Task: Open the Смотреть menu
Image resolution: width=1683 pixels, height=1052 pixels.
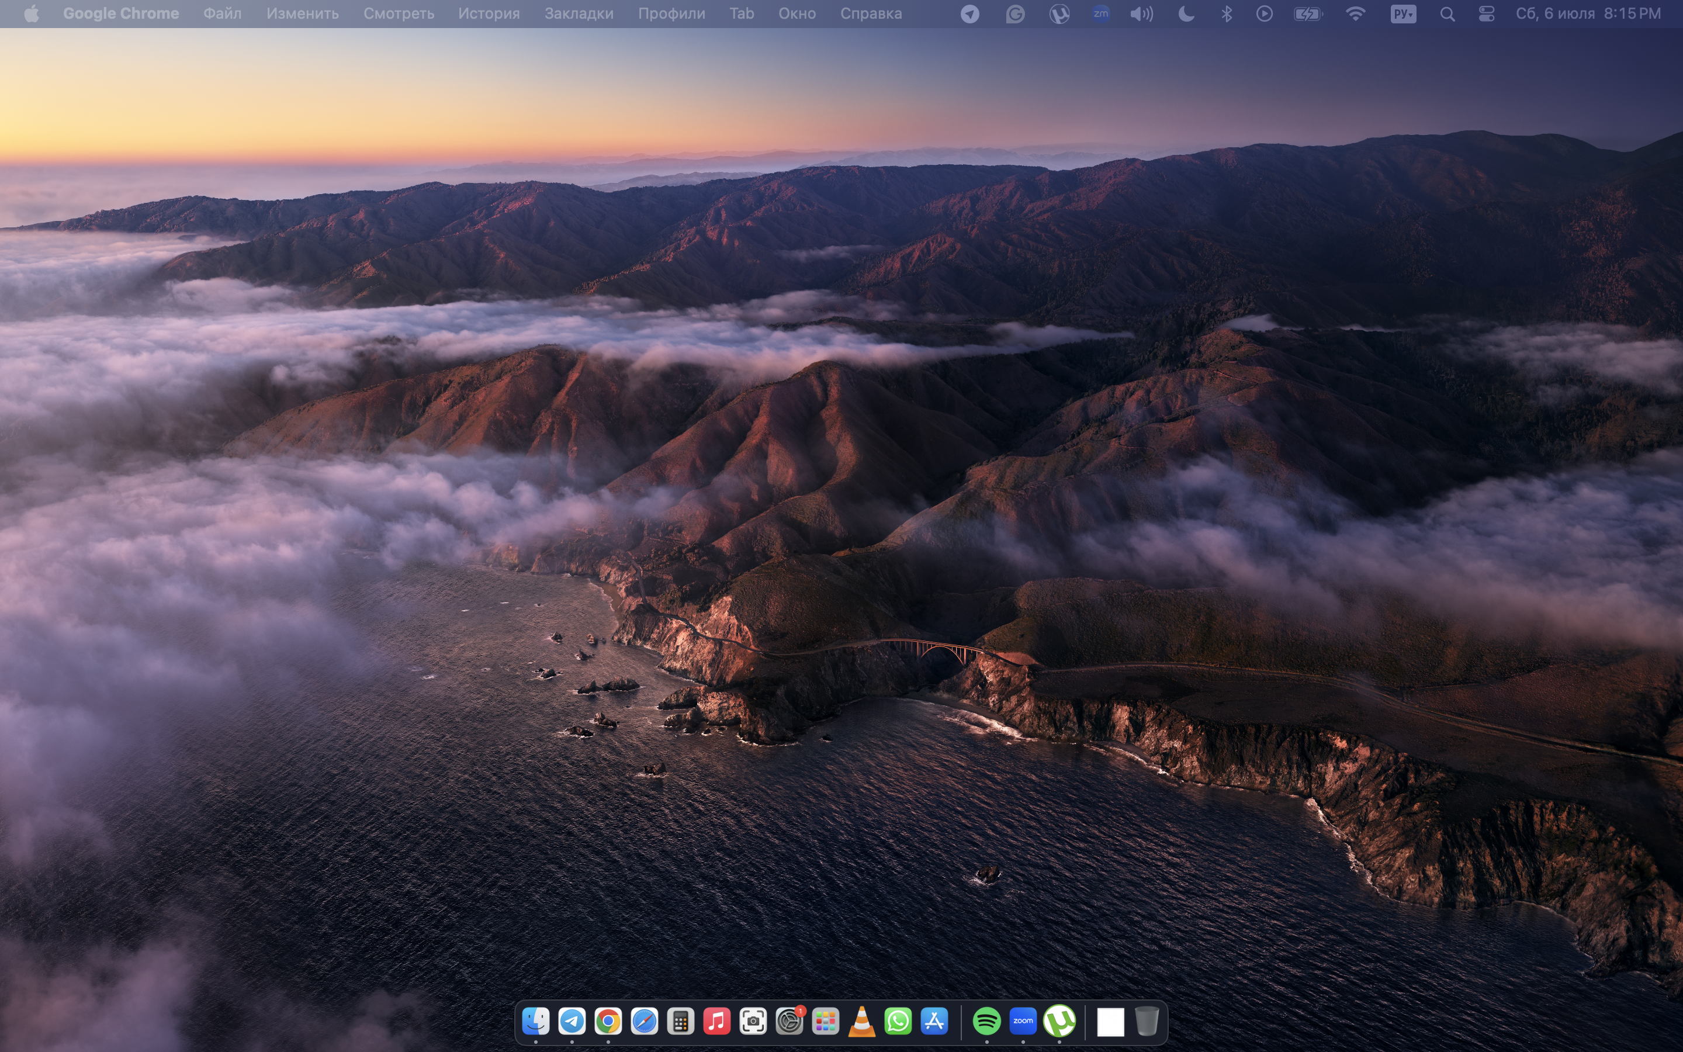Action: pyautogui.click(x=399, y=13)
